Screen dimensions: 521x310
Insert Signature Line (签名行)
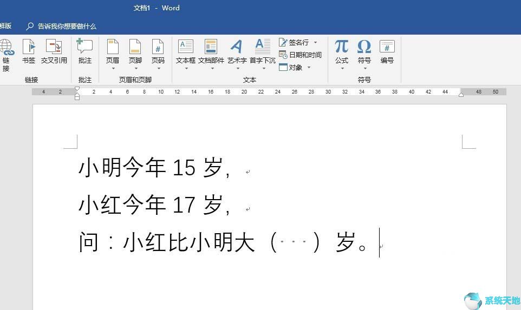(294, 43)
